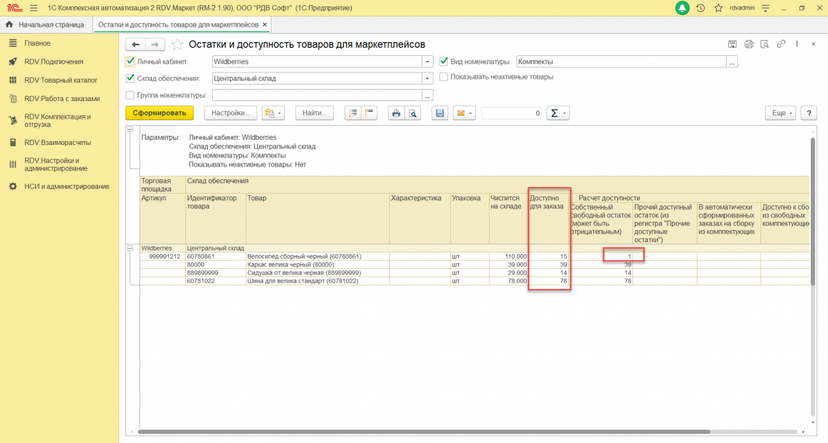
Task: Toggle Склад обеспечения checkbox
Action: tap(131, 78)
